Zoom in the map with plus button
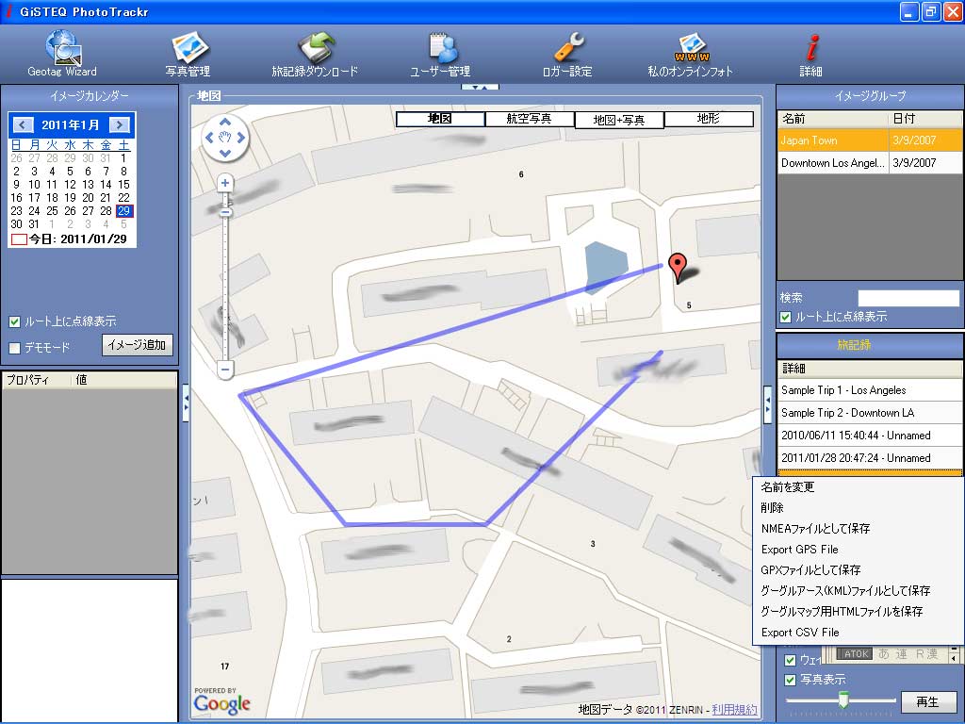 point(225,183)
